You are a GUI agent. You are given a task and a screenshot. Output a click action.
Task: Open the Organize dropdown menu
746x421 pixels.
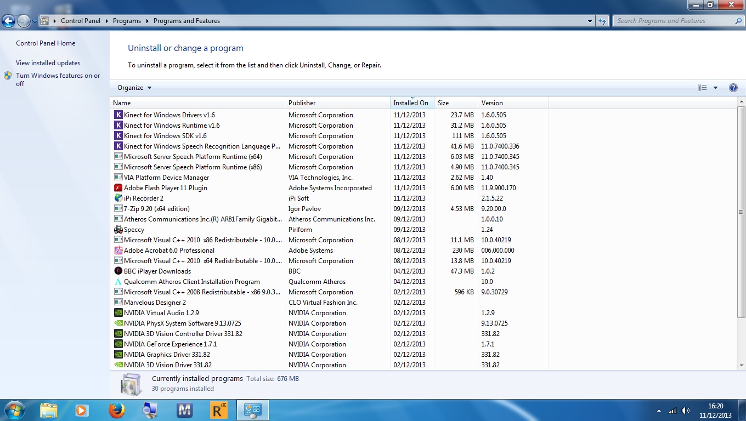(x=134, y=88)
